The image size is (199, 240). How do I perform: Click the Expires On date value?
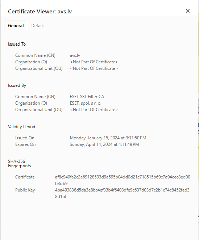coord(104,144)
